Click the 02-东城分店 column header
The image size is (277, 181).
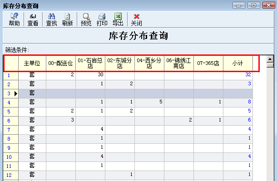(x=120, y=63)
